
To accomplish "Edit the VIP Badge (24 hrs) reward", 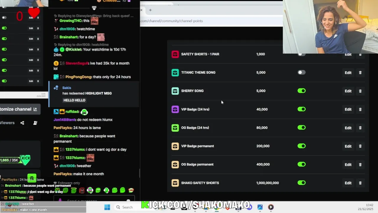I will click(x=348, y=109).
